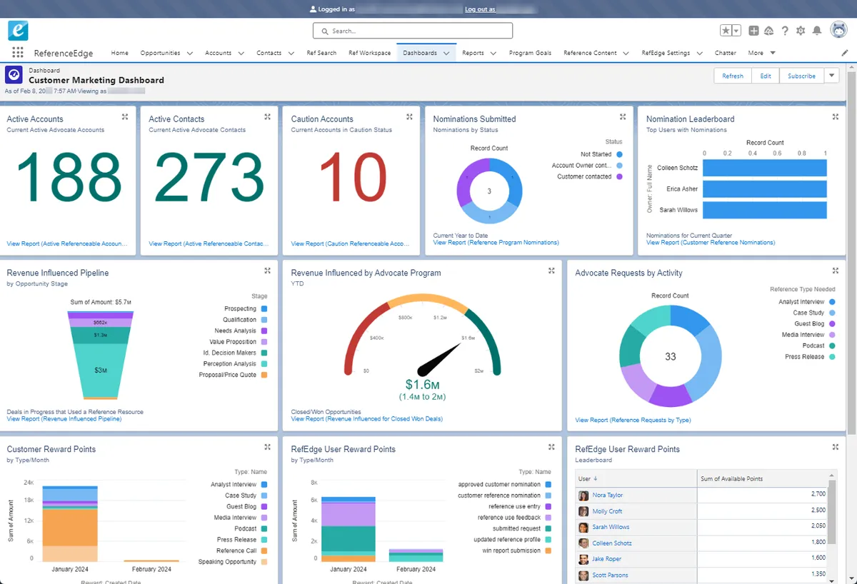857x584 pixels.
Task: Click the Refresh button
Action: (x=733, y=76)
